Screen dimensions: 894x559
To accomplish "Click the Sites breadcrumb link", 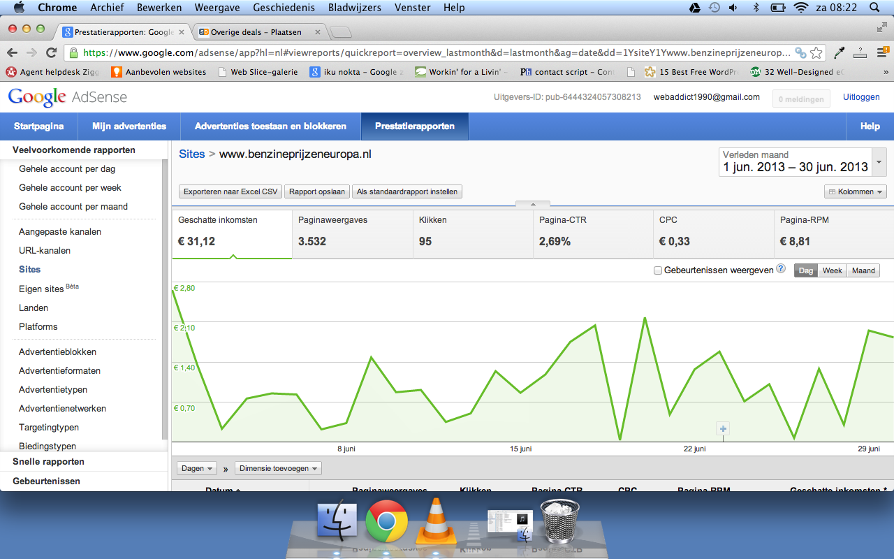I will click(192, 154).
